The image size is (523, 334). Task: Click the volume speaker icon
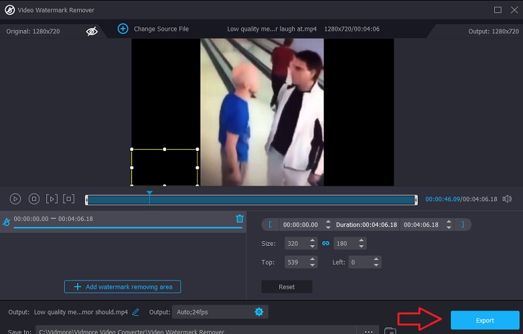click(x=507, y=199)
